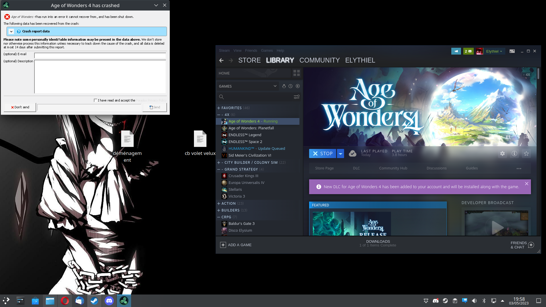Click the ready-to-play filter icon
This screenshot has width=546, height=307.
[298, 86]
